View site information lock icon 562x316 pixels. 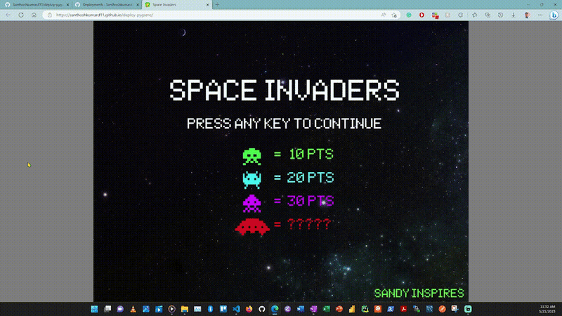50,15
